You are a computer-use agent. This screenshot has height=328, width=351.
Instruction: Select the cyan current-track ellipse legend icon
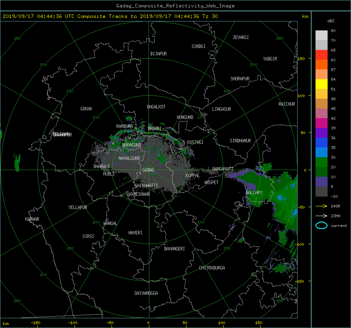pos(321,225)
